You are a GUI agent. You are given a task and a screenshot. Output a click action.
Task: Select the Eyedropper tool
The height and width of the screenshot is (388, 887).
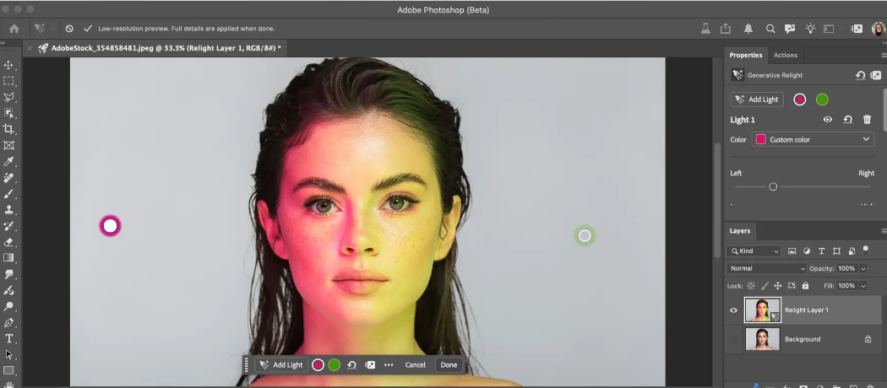click(x=8, y=162)
